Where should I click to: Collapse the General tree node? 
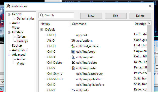coord(9,14)
